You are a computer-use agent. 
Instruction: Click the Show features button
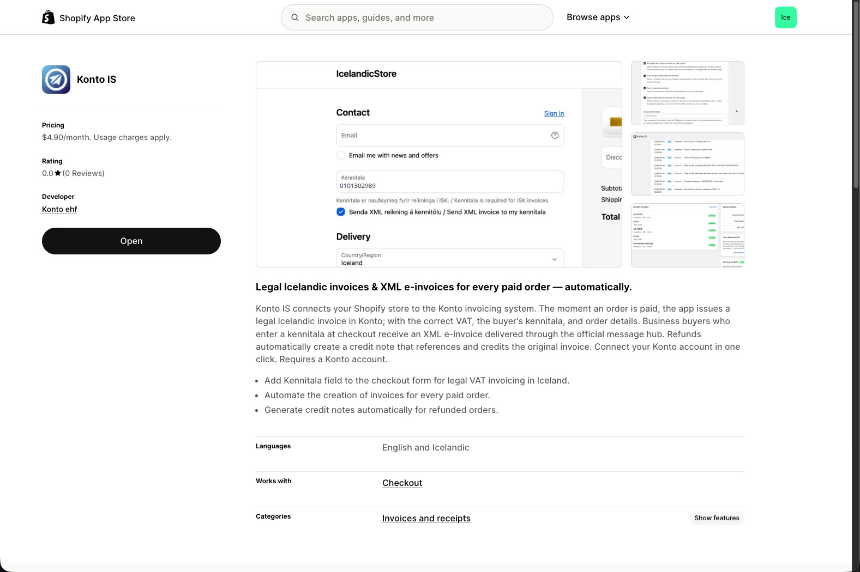[x=717, y=518]
